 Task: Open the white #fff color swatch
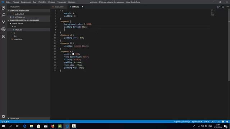73,54
